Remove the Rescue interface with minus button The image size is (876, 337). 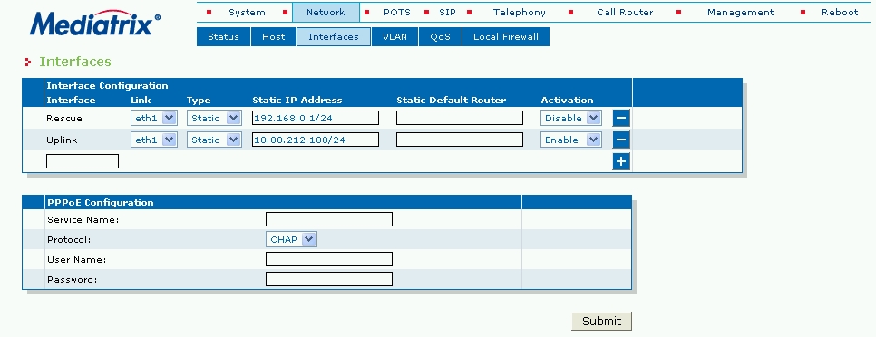(x=621, y=119)
